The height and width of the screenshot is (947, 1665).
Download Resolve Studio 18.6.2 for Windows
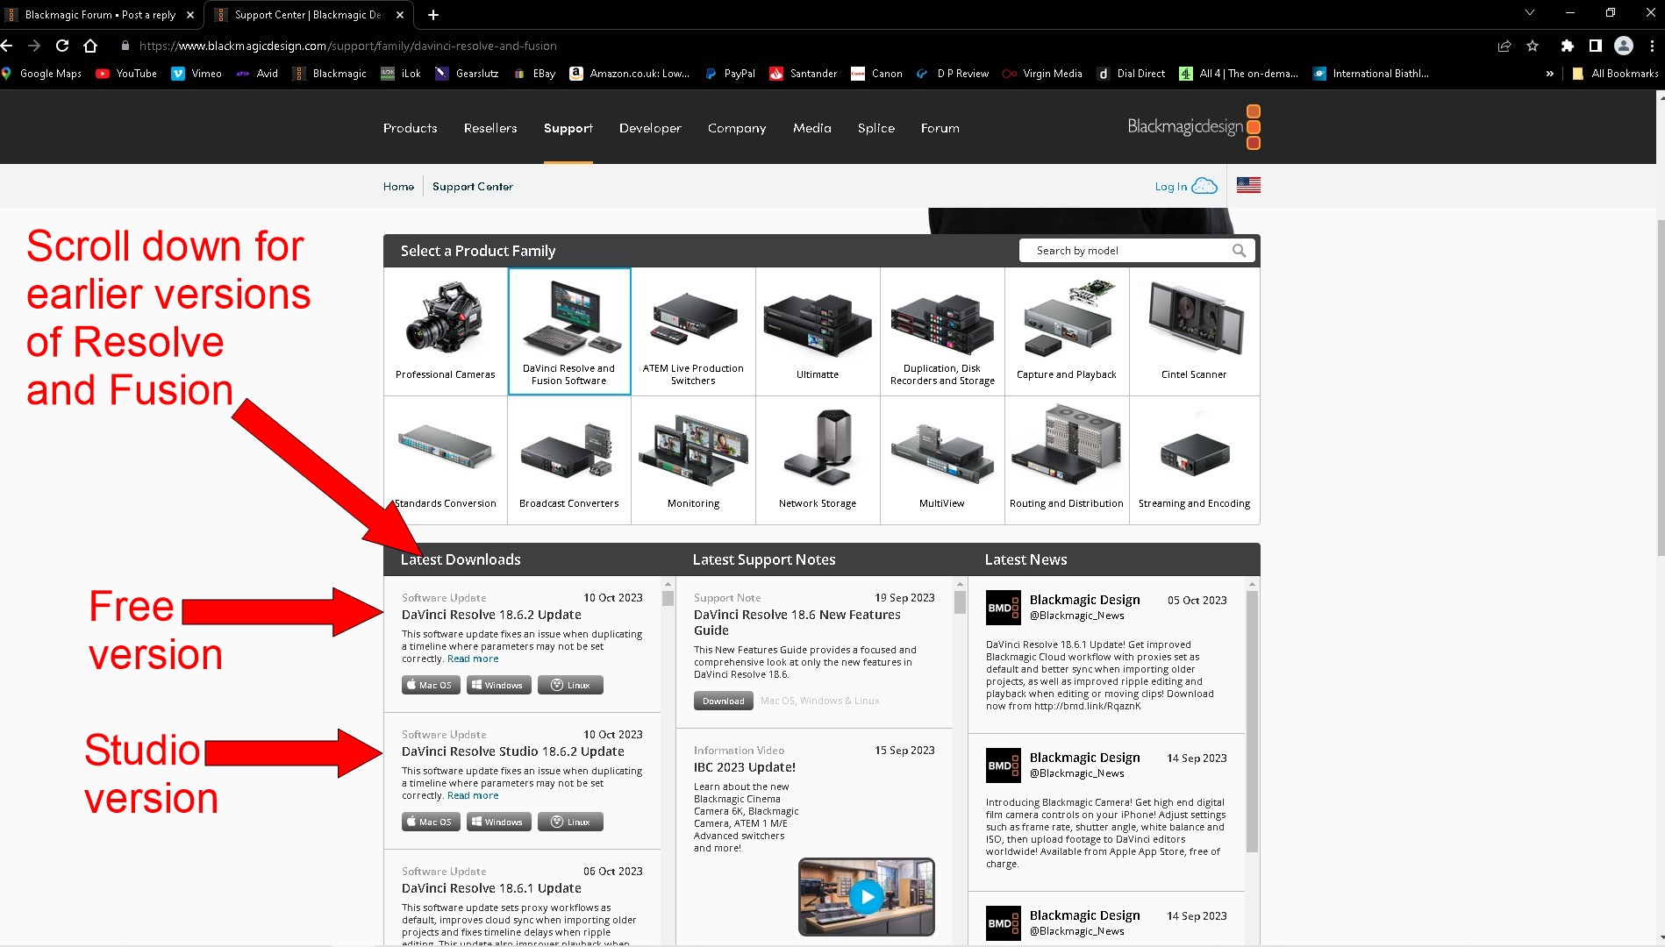point(498,822)
